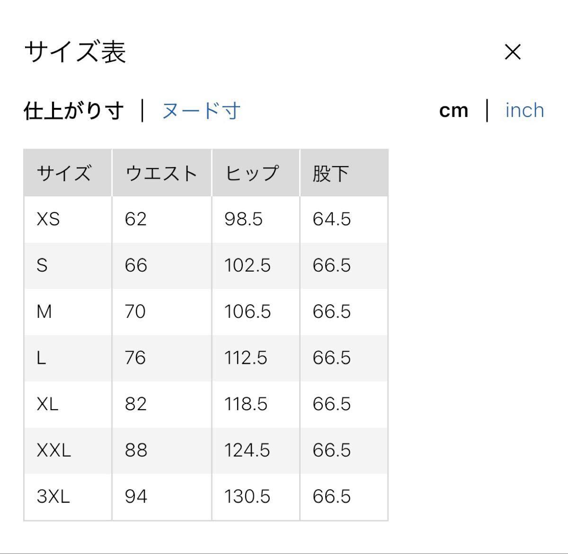568x554 pixels.
Task: Click the ヒップ column header
Action: pyautogui.click(x=252, y=173)
